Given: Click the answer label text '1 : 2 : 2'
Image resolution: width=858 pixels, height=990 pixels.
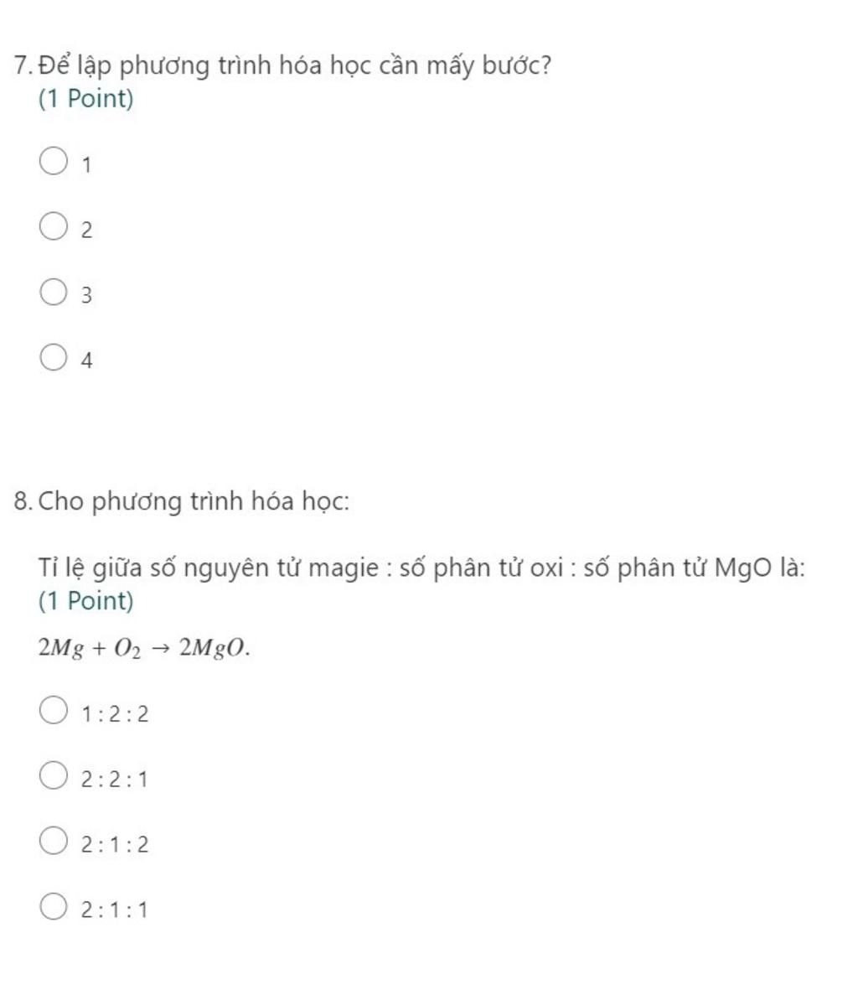Looking at the screenshot, I should [115, 714].
